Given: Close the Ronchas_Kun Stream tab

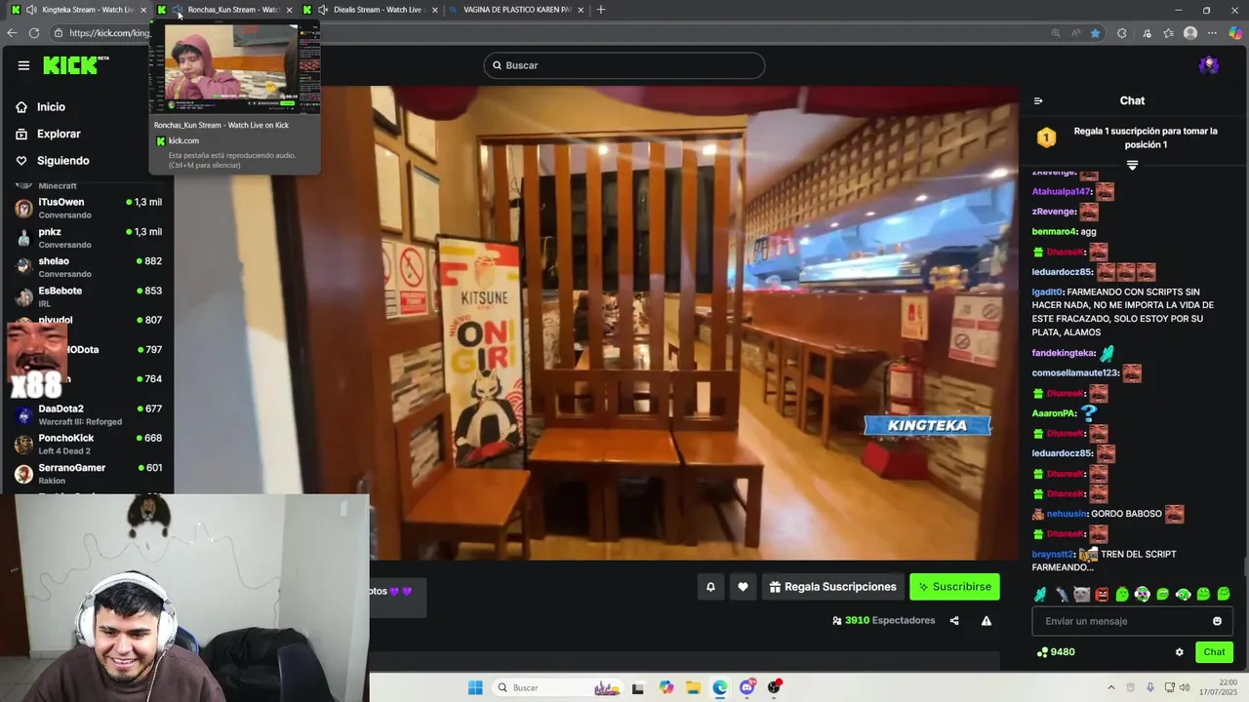Looking at the screenshot, I should click(x=289, y=10).
